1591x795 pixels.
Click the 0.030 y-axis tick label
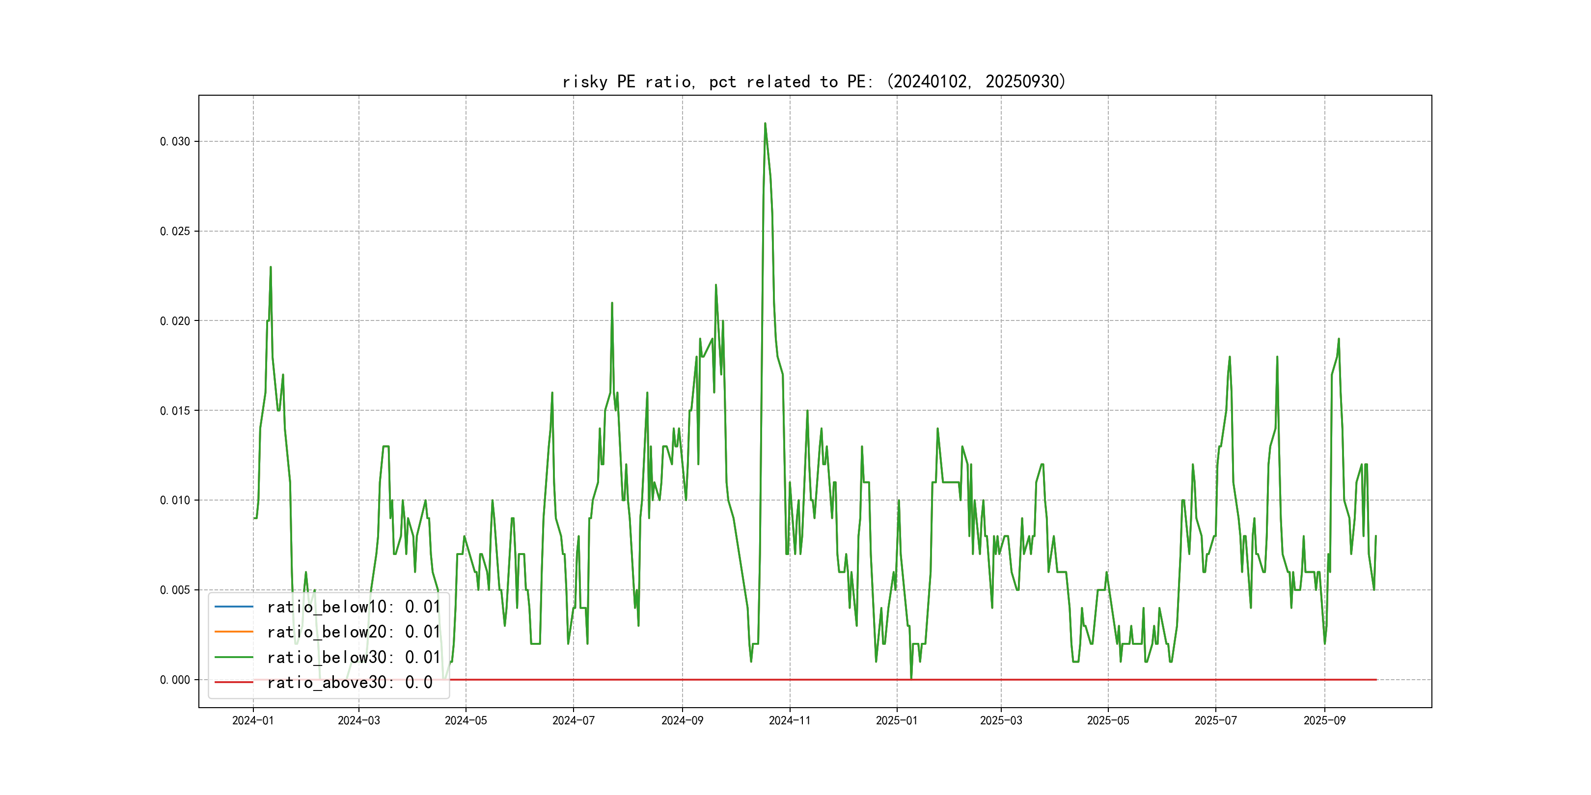pos(175,141)
